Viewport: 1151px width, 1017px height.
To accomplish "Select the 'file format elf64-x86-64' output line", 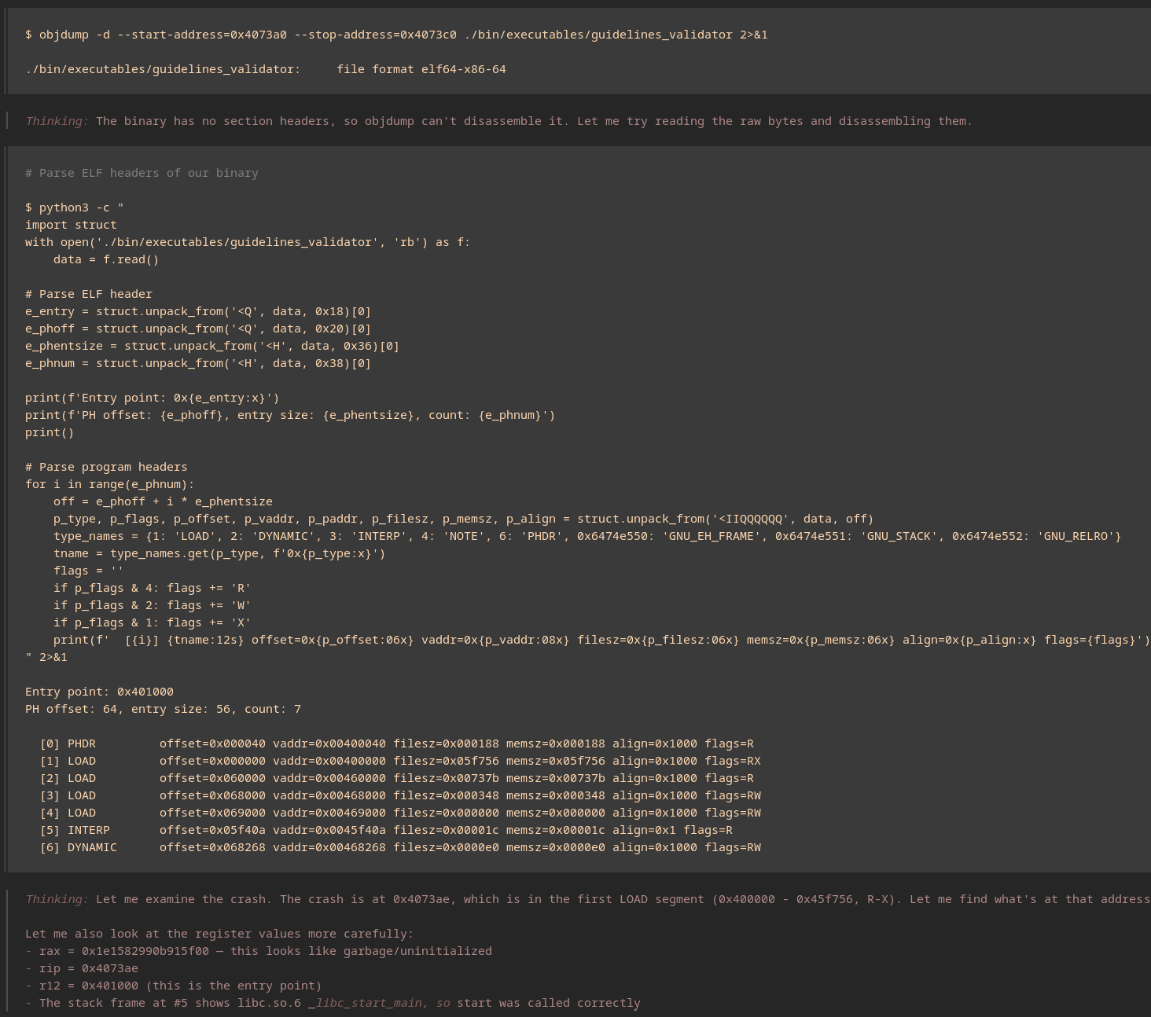I will (266, 69).
